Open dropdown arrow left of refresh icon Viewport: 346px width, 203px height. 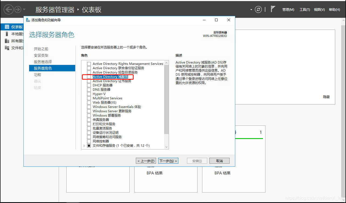(x=251, y=10)
